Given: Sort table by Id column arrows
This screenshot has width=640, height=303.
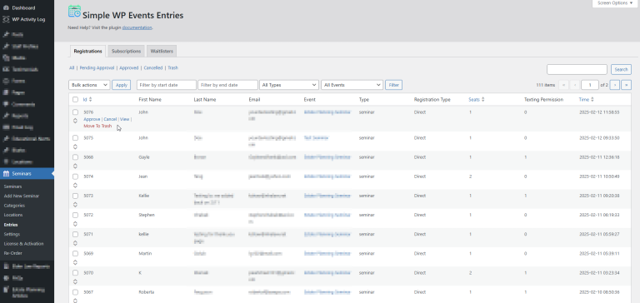Looking at the screenshot, I should coord(91,100).
